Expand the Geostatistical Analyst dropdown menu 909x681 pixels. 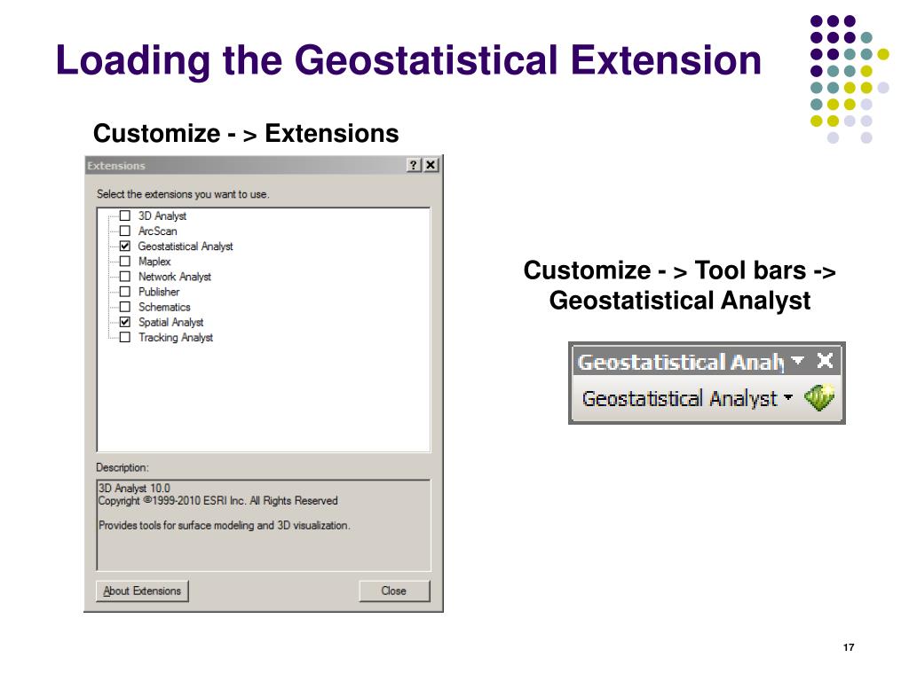[x=688, y=398]
